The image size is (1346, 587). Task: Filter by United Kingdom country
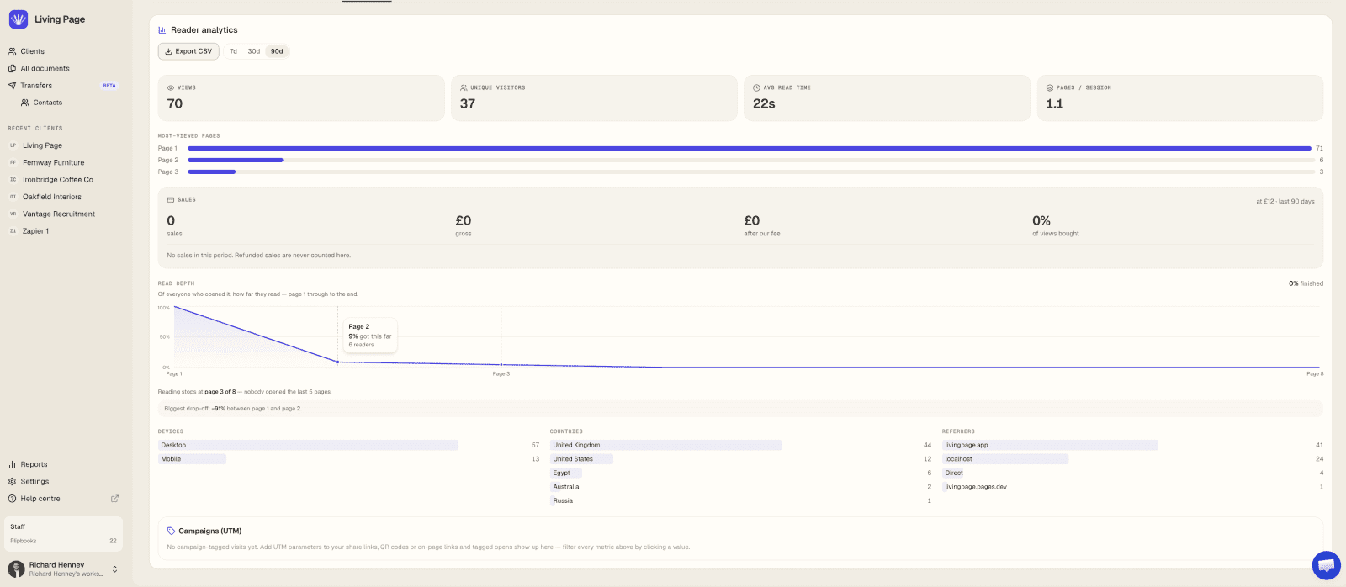[x=740, y=445]
